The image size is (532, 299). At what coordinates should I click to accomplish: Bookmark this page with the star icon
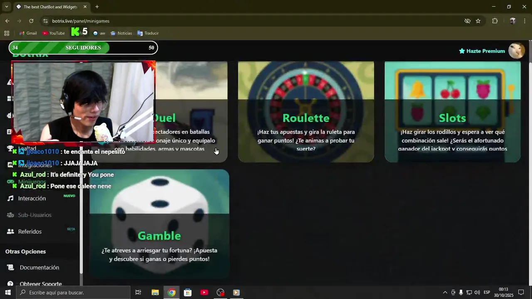pyautogui.click(x=478, y=21)
